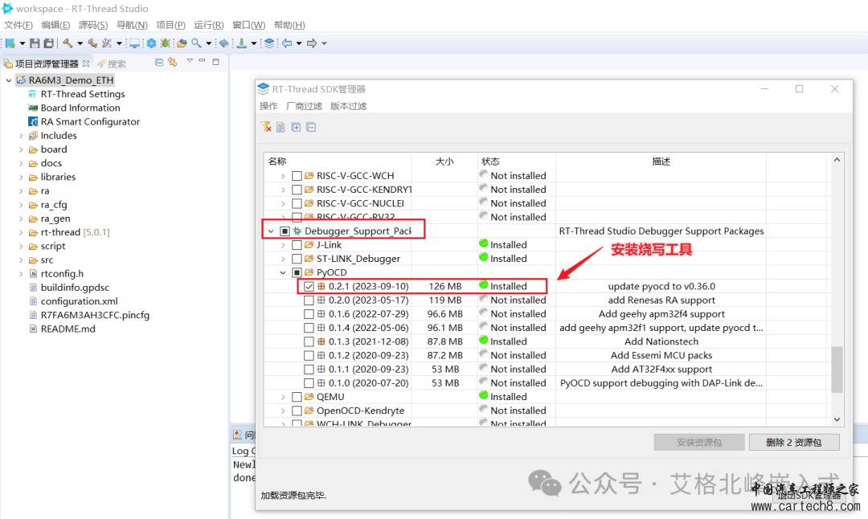Viewport: 868px width, 519px height.
Task: Click the expand all icon in SDK Manager
Action: pyautogui.click(x=296, y=127)
